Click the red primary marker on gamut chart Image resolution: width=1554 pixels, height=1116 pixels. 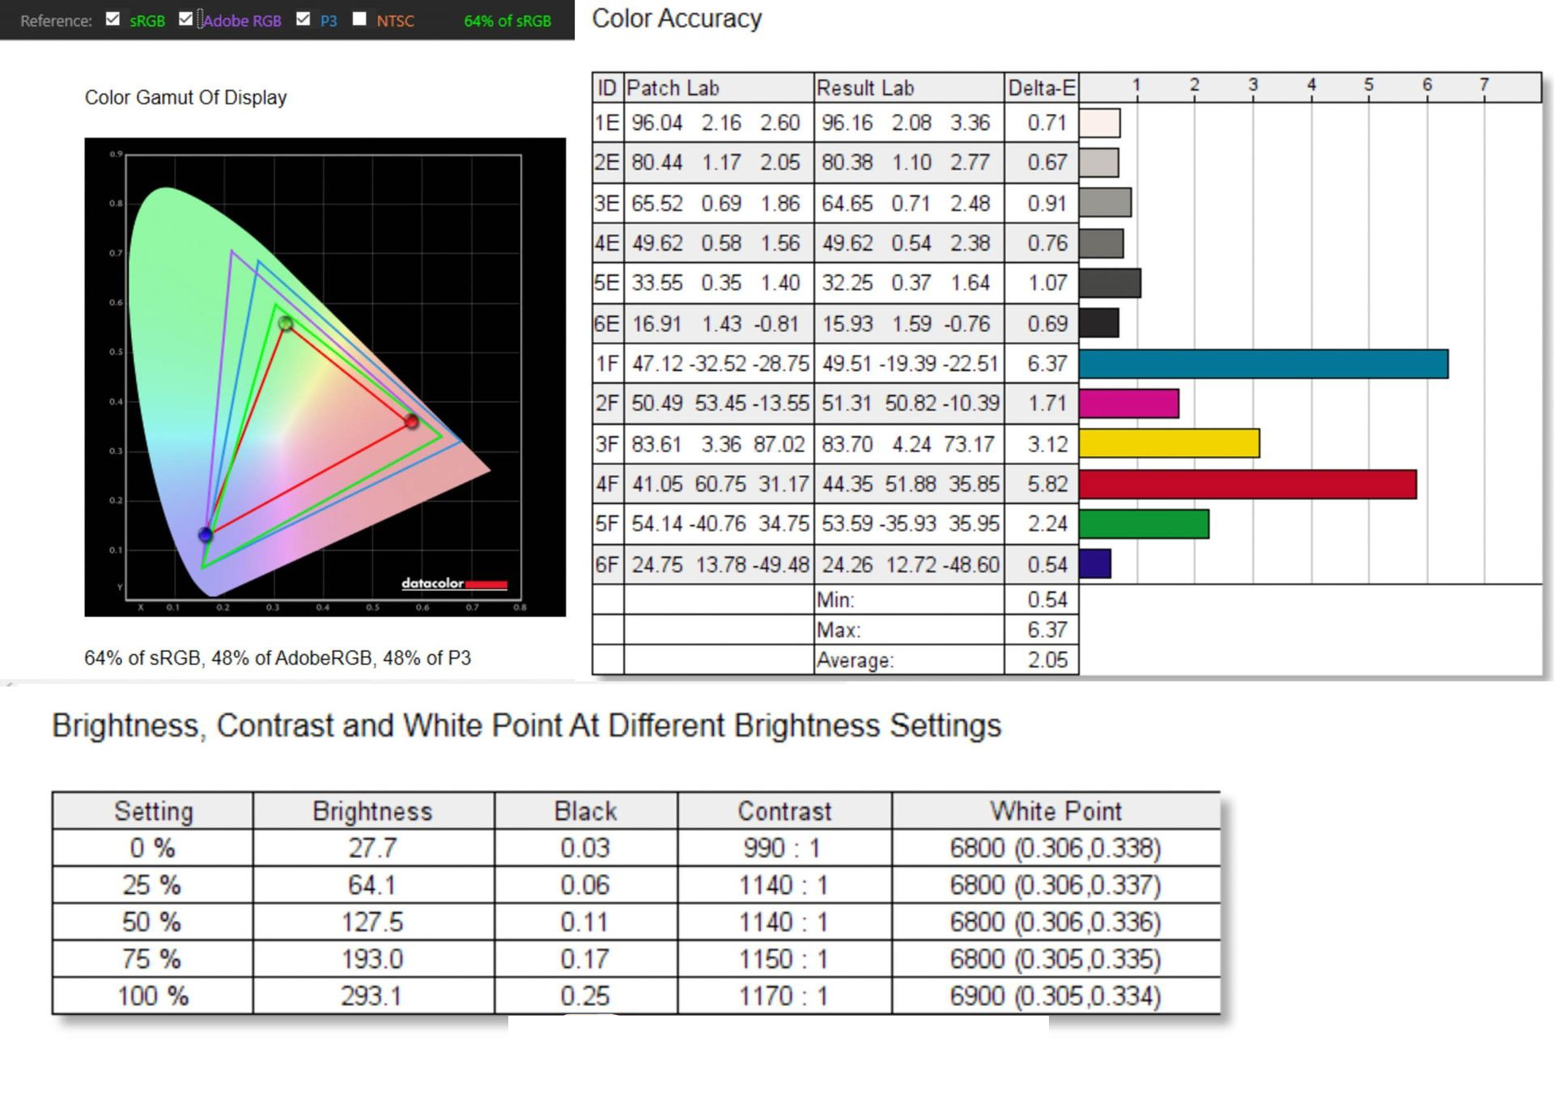411,421
